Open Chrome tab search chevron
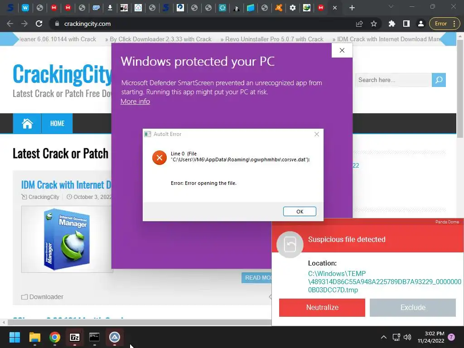The image size is (464, 348). pos(391,6)
